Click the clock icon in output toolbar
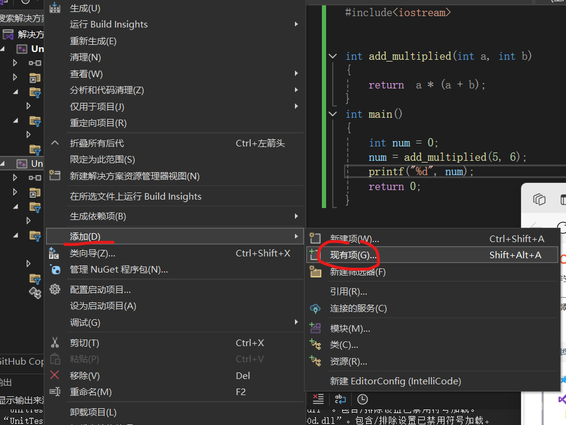The width and height of the screenshot is (566, 425). pos(363,399)
